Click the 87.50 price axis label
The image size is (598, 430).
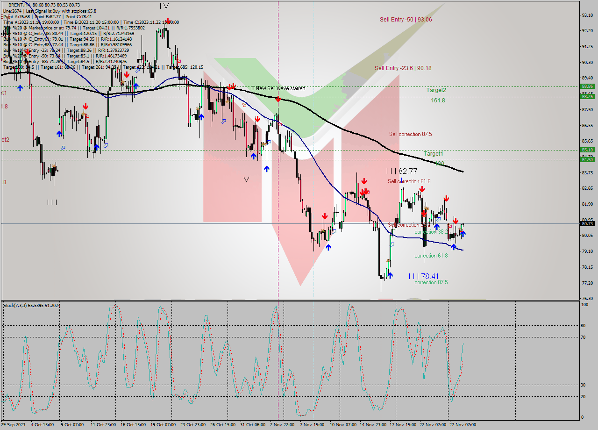click(587, 110)
